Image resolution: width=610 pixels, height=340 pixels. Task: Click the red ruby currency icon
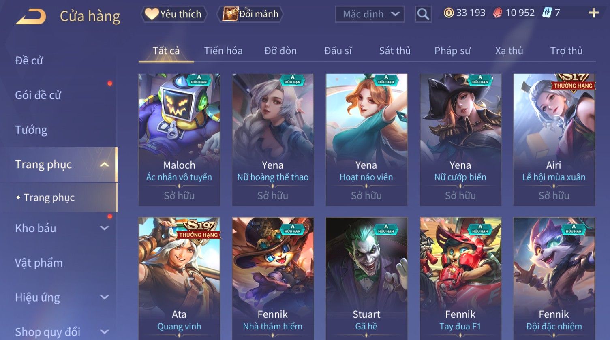[x=497, y=13]
